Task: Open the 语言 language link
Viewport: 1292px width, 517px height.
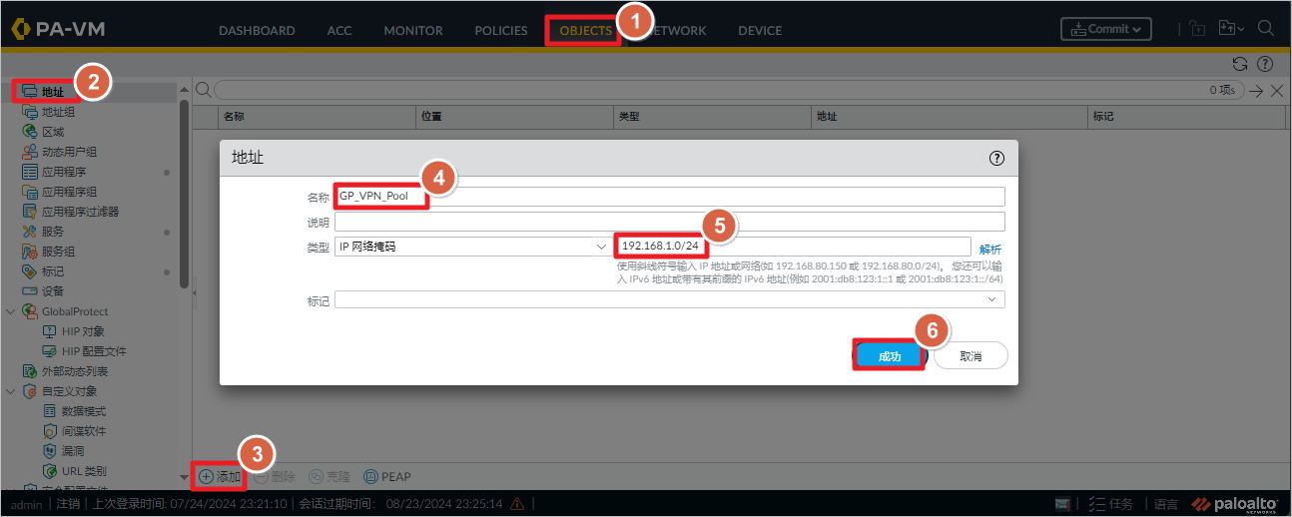Action: point(1166,504)
